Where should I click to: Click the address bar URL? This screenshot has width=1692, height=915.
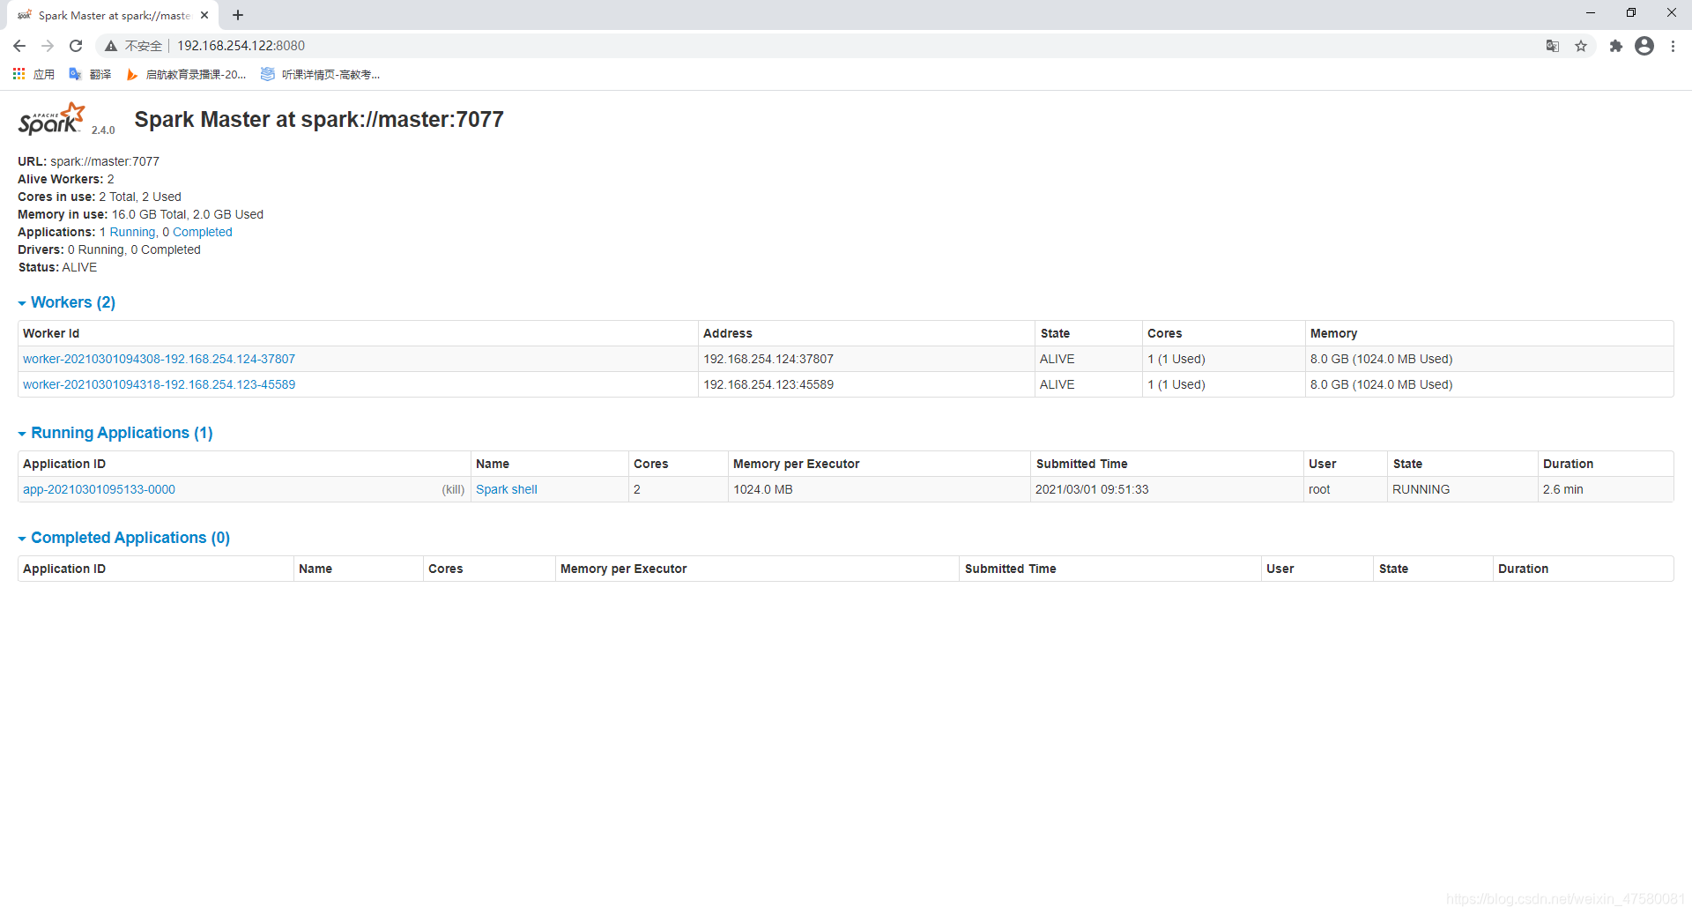[241, 46]
